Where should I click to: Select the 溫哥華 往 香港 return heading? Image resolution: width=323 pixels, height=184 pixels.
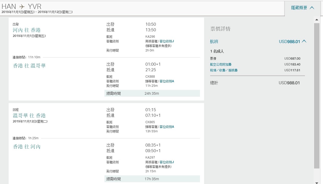click(29, 116)
